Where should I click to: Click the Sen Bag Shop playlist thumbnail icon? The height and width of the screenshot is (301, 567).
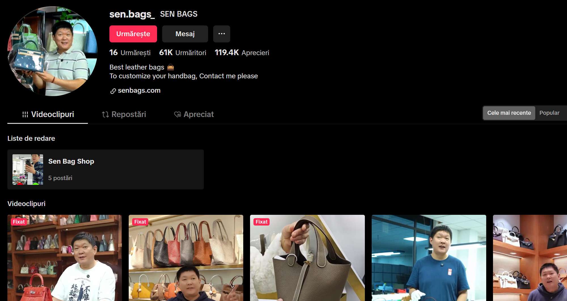[x=27, y=170]
